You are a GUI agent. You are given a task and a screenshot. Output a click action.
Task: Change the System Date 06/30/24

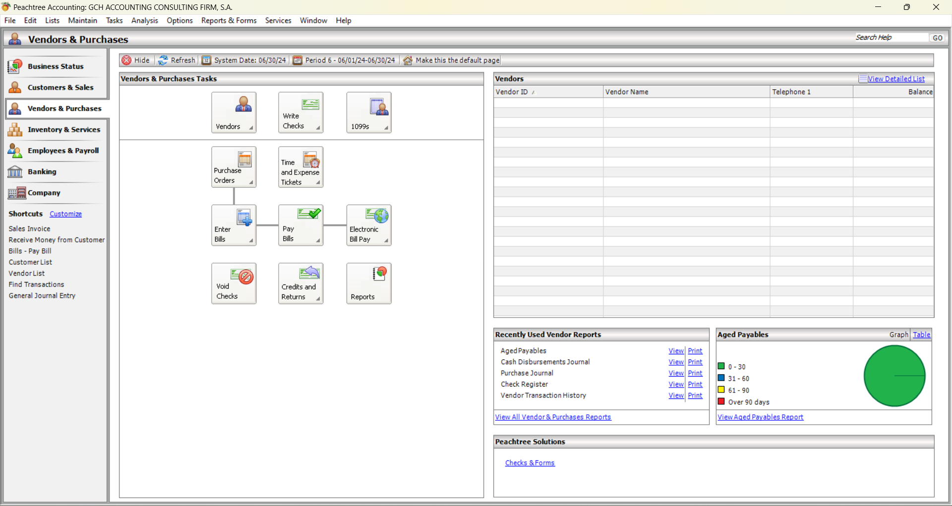coord(244,60)
